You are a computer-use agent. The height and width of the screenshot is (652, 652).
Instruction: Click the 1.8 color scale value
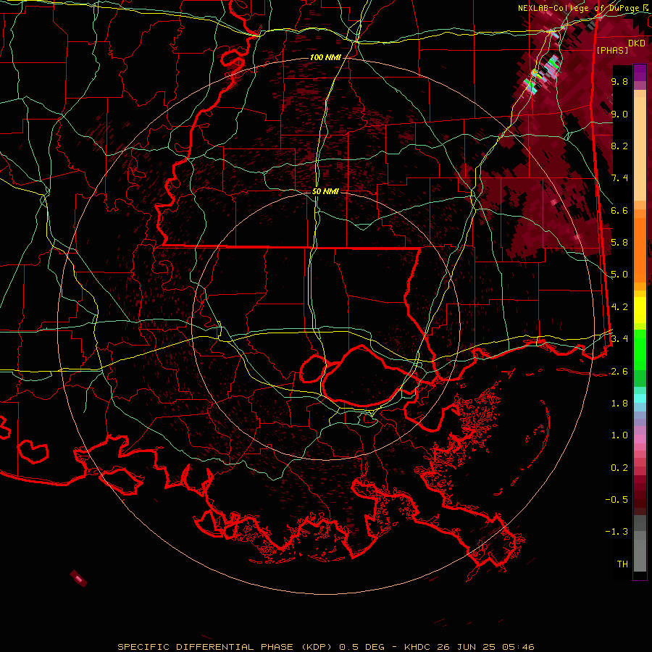[x=619, y=404]
